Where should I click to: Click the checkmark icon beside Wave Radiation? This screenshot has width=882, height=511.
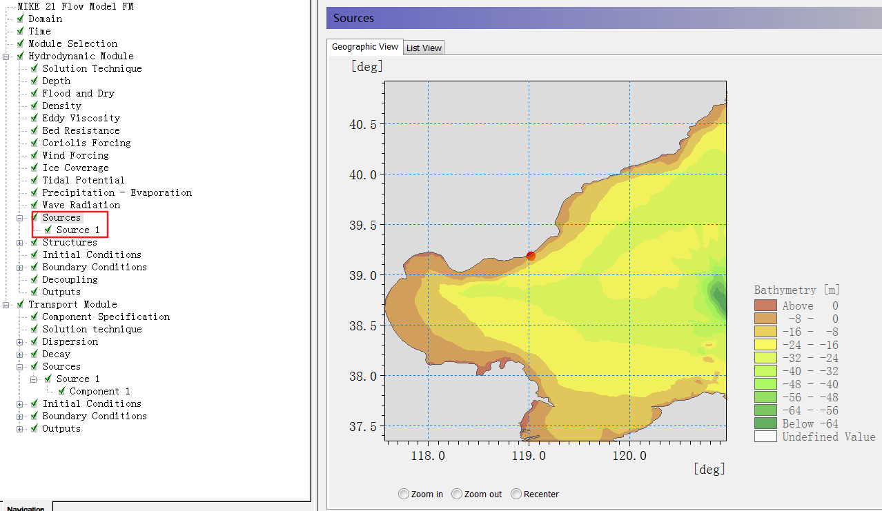pyautogui.click(x=35, y=205)
